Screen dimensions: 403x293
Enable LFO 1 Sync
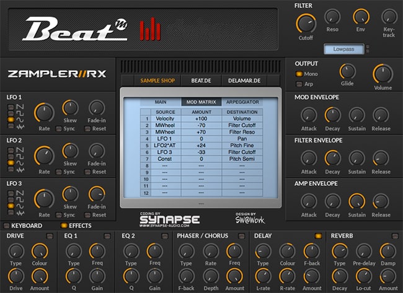(59, 129)
